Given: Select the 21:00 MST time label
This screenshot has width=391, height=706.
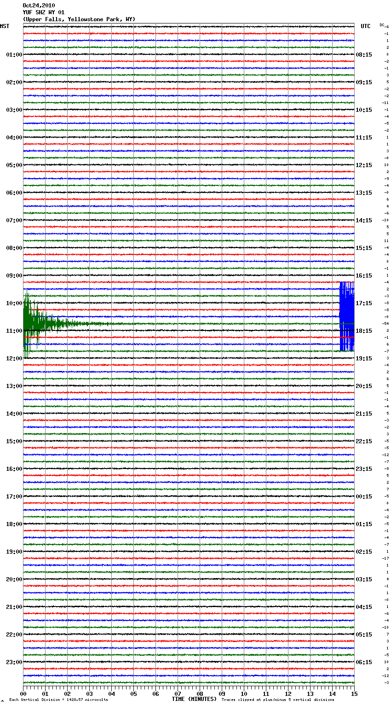Looking at the screenshot, I should (14, 607).
